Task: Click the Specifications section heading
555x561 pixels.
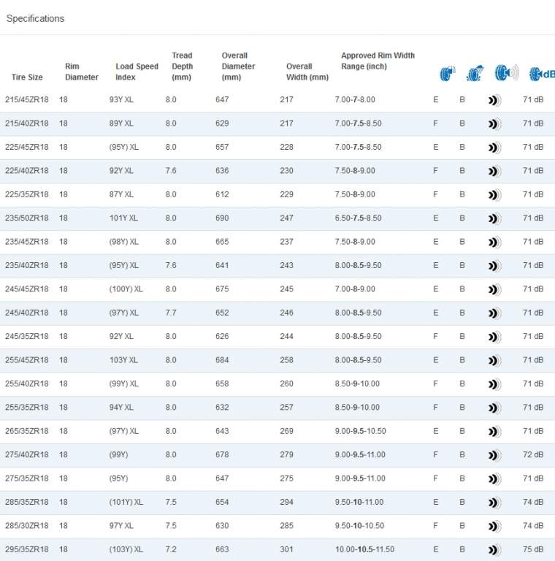Action: tap(35, 18)
